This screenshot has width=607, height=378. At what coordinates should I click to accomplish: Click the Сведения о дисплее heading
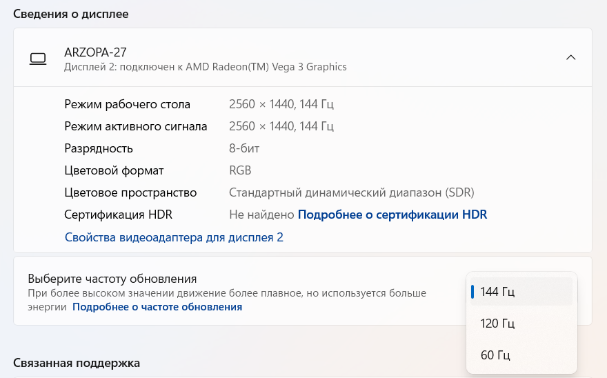tap(71, 14)
